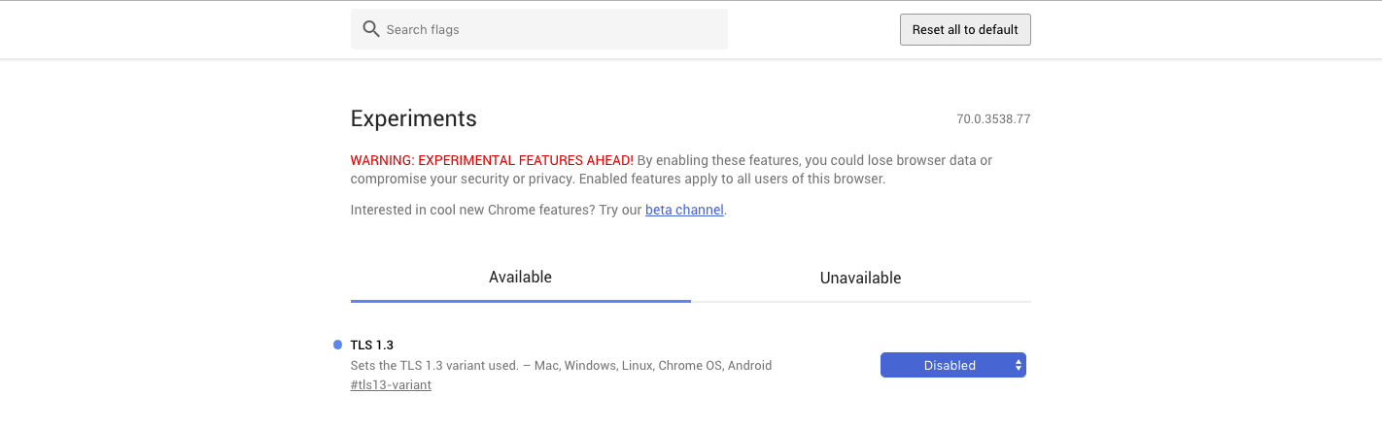Click the red WARNING: EXPERIMENTAL FEATURES AHEAD! text
The image size is (1382, 428).
(492, 160)
